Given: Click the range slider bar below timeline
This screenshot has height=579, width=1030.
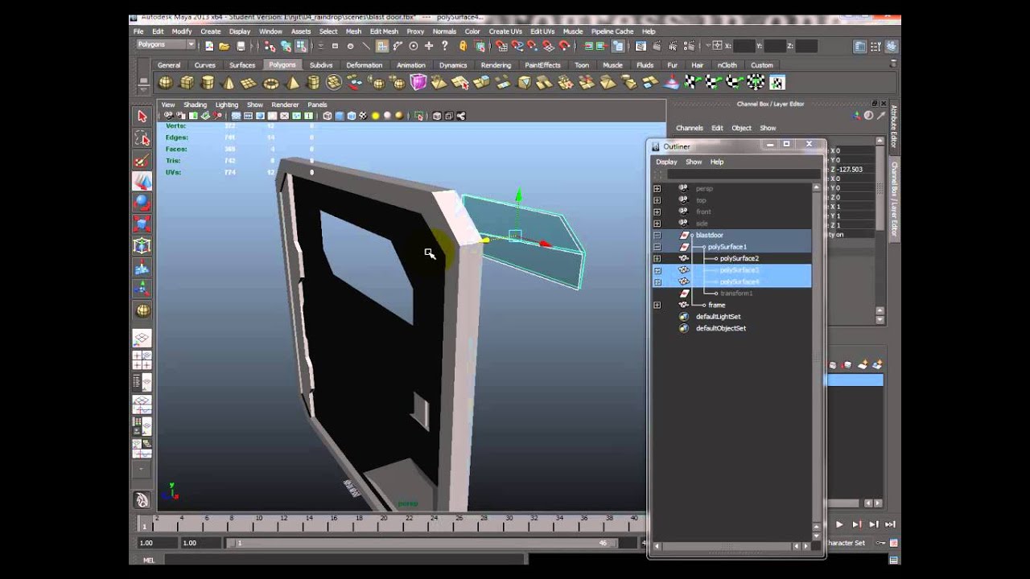Looking at the screenshot, I should coord(422,543).
